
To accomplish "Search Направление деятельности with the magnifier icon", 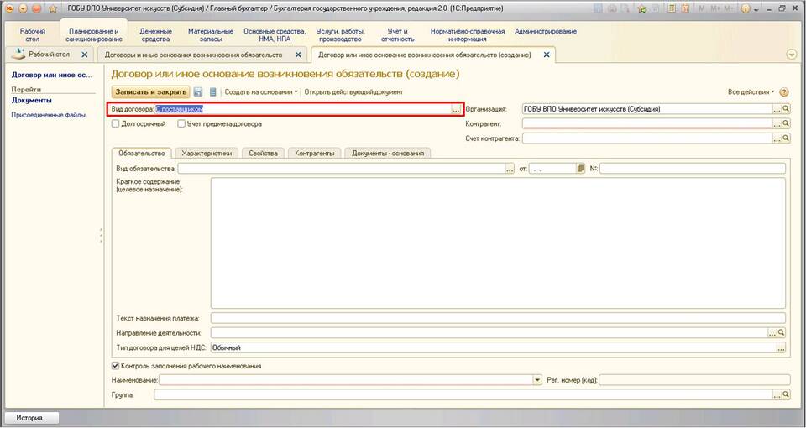I will [x=782, y=333].
